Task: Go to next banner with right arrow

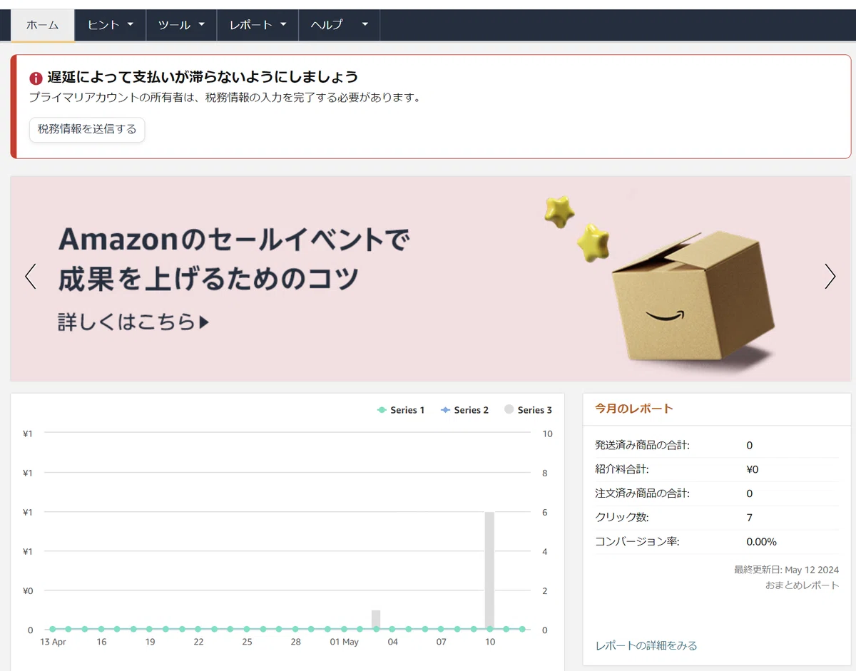Action: (830, 276)
